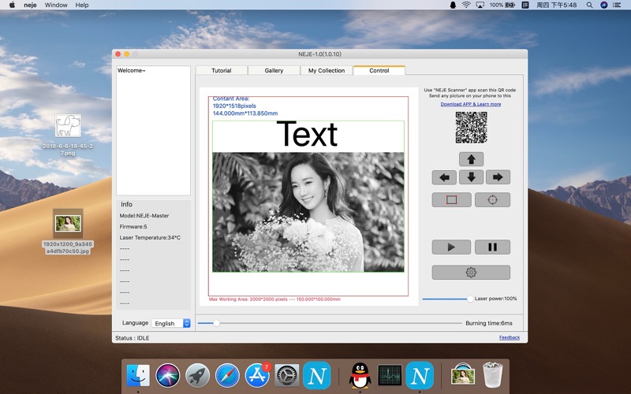Click the Firmware:5 info text
The height and width of the screenshot is (394, 631).
pos(133,227)
